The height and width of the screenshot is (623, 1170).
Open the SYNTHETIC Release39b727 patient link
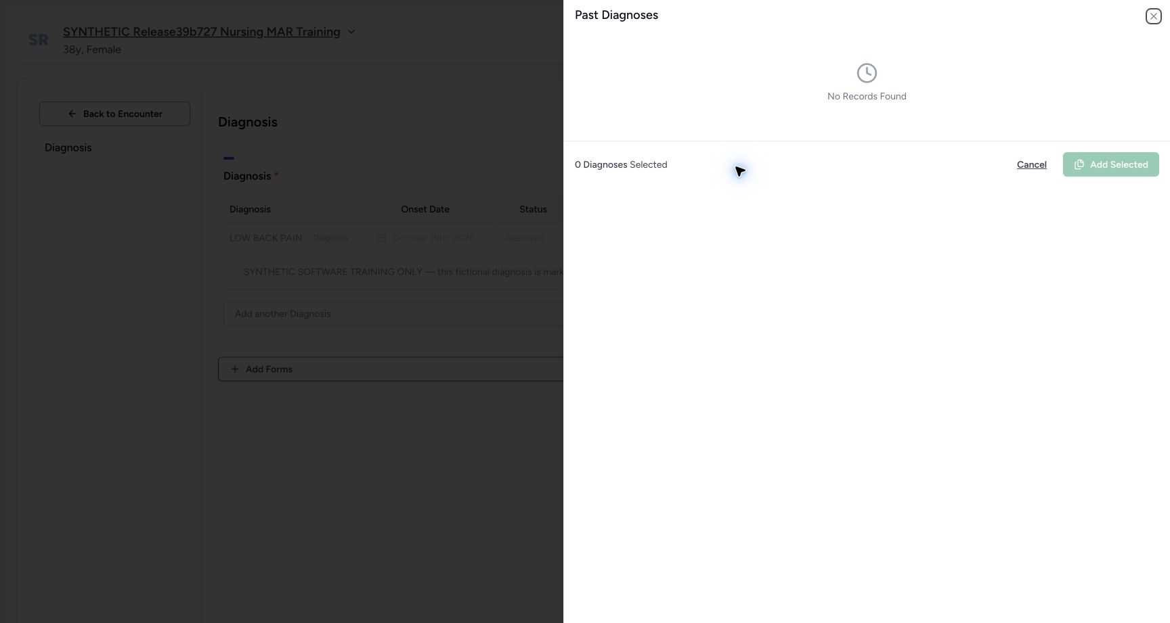coord(201,32)
